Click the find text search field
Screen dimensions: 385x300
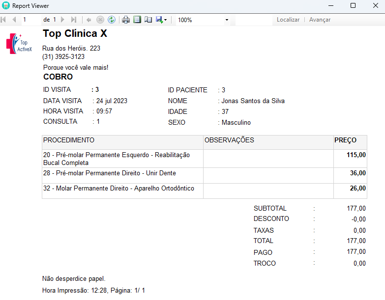[254, 20]
